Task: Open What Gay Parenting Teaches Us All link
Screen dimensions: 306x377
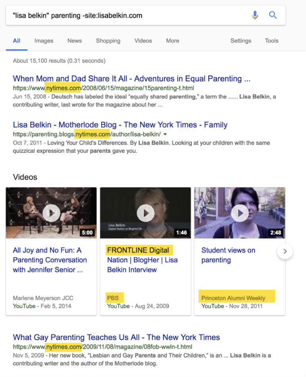Action: 116,337
